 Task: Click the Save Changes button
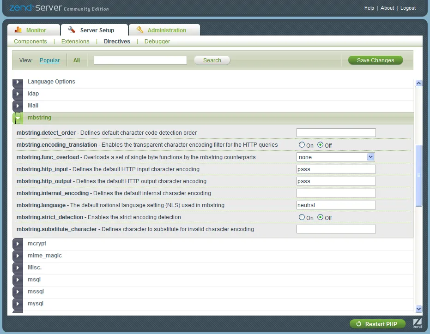point(375,60)
